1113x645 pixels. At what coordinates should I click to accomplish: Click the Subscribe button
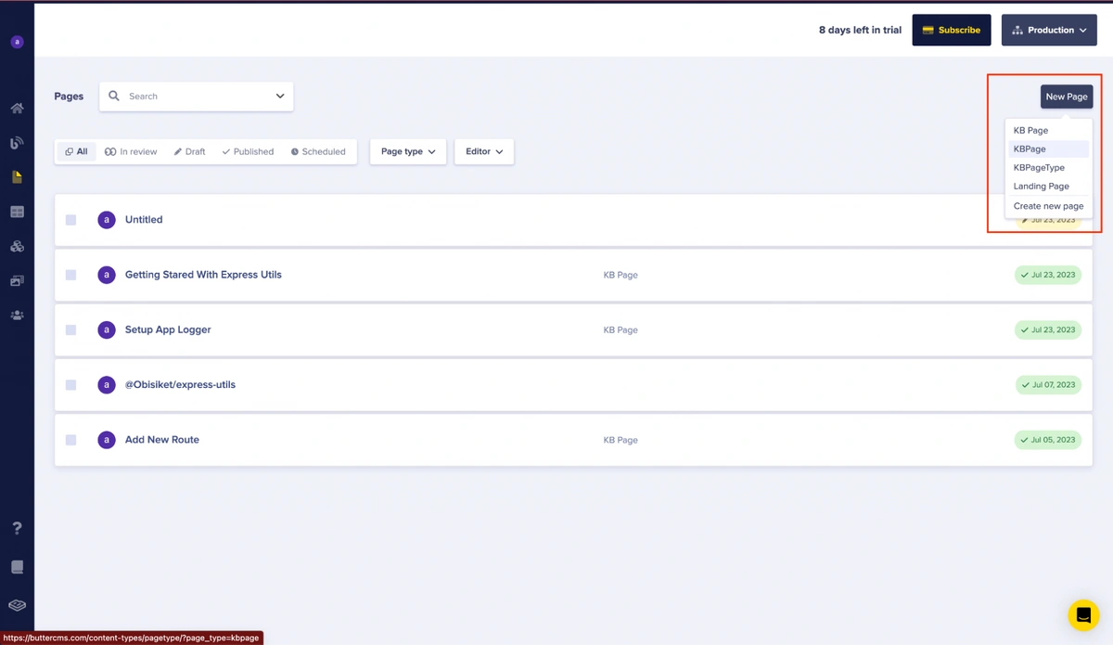(x=951, y=30)
